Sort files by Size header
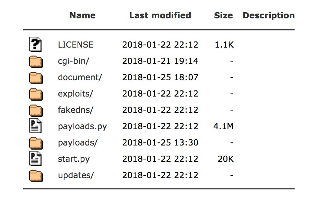The image size is (333, 206). (x=223, y=16)
